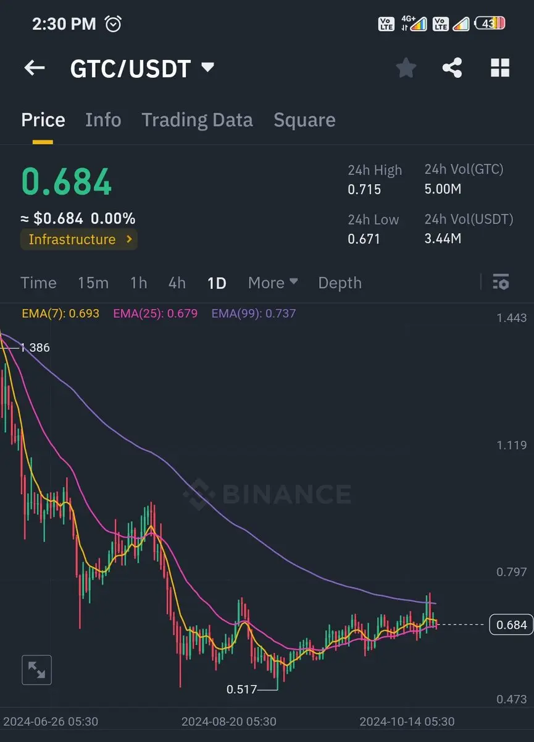The image size is (534, 742).
Task: Open the GTC/USDT pair selector dropdown
Action: [x=143, y=68]
